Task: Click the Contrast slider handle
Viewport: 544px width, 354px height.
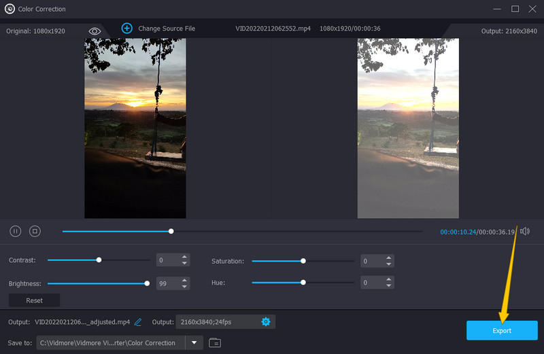Action: pyautogui.click(x=99, y=260)
